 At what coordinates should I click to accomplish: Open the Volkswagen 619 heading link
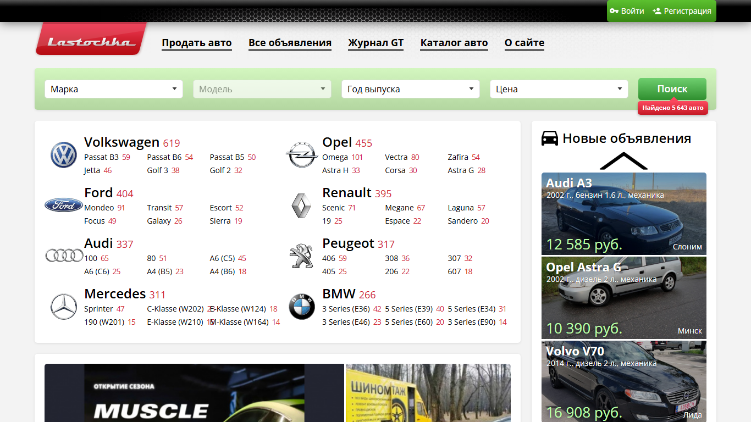click(x=132, y=142)
